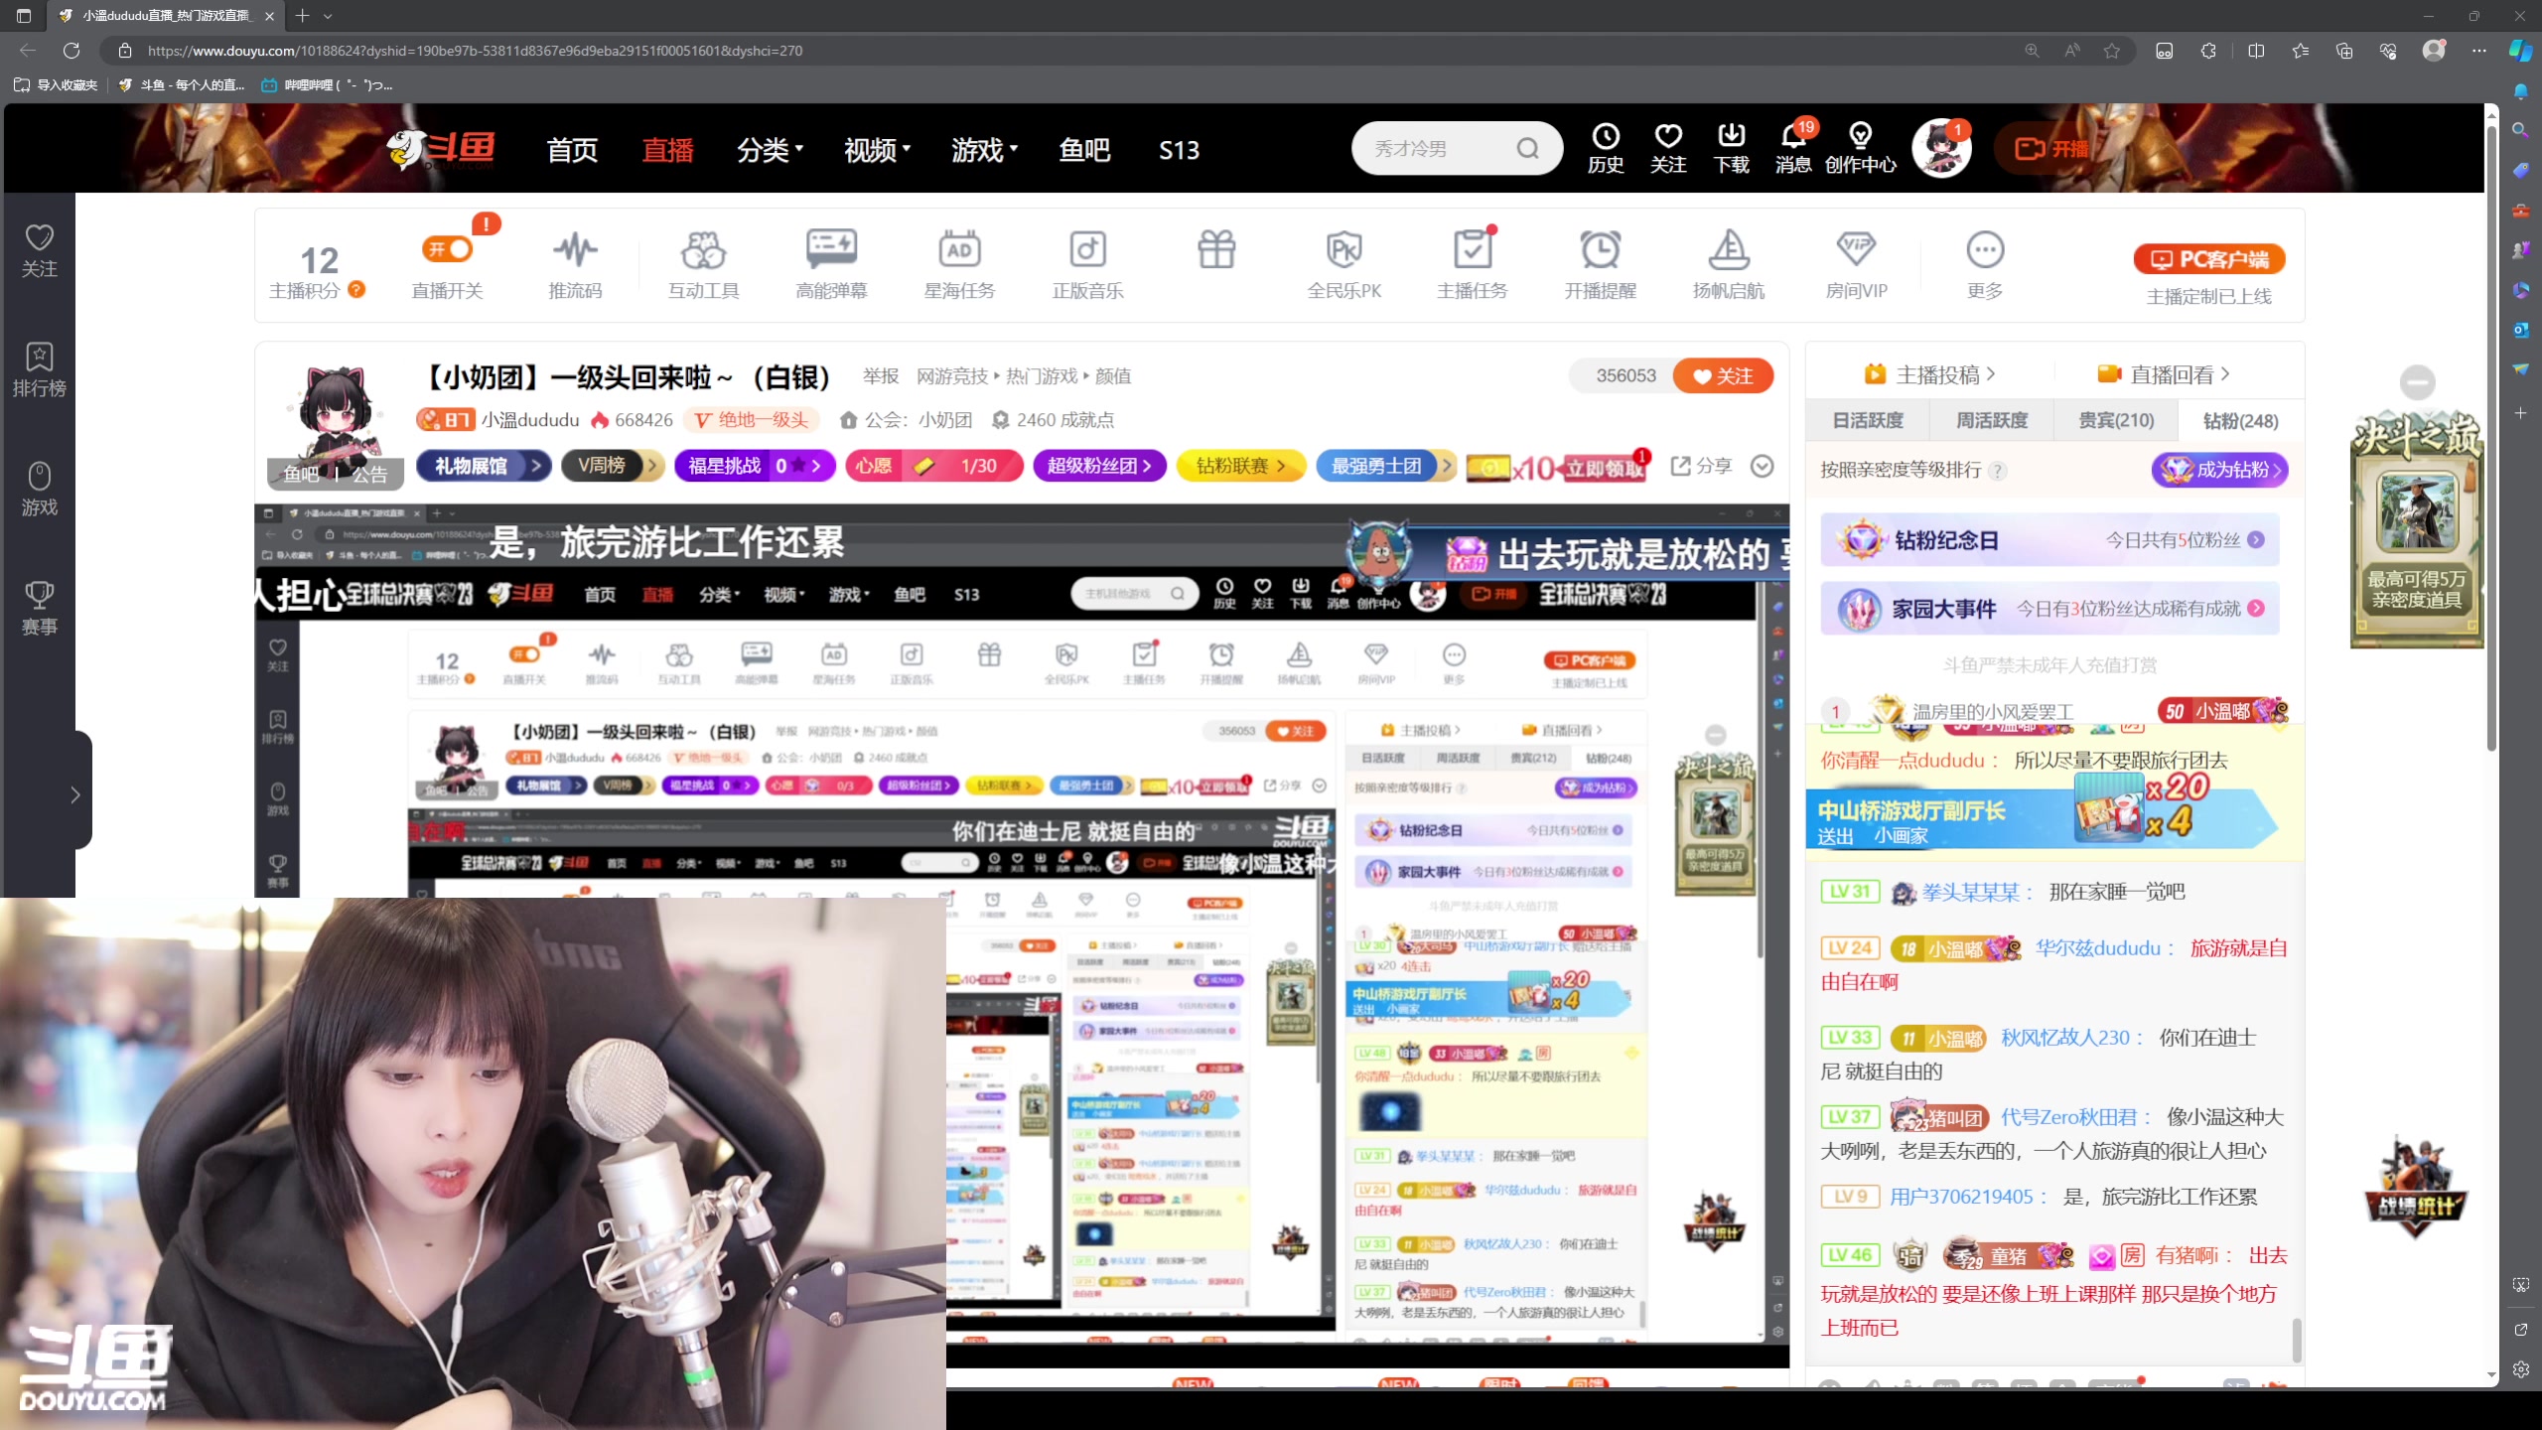The height and width of the screenshot is (1430, 2542).
Task: Click the gift box icon in the toolbar
Action: (1216, 250)
